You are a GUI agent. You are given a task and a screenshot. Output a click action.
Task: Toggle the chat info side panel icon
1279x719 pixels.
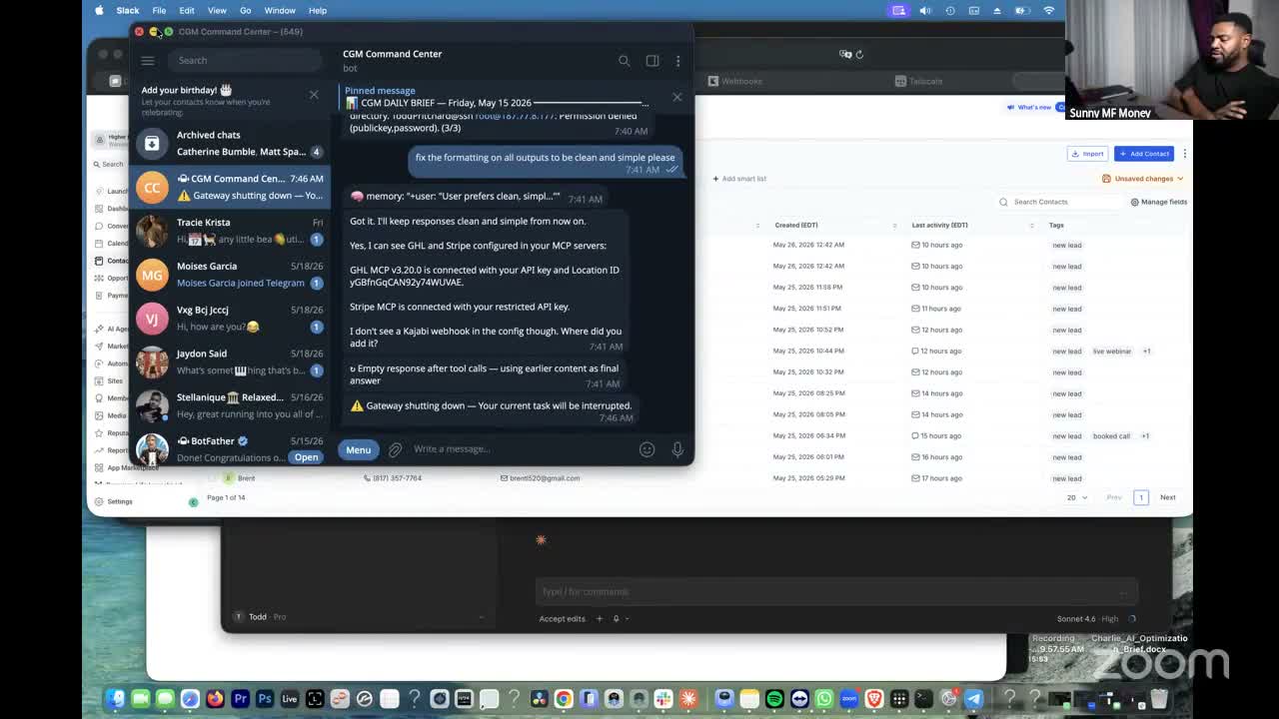(x=652, y=61)
